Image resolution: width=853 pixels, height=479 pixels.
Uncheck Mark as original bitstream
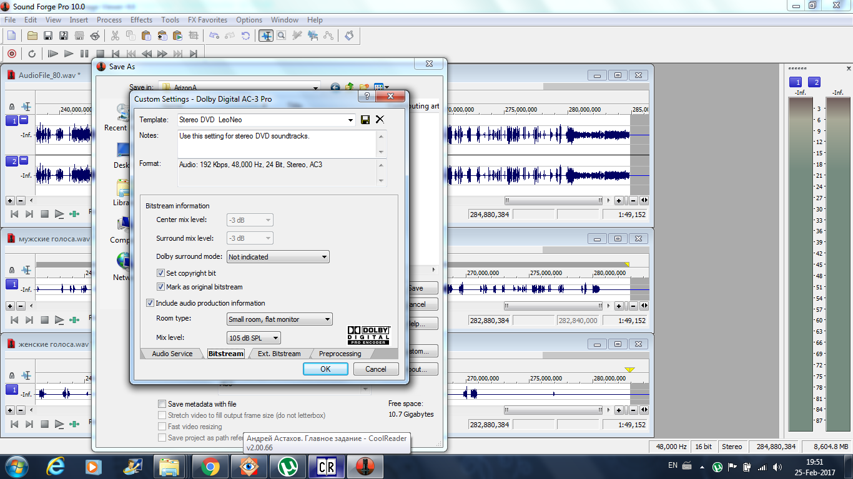161,287
